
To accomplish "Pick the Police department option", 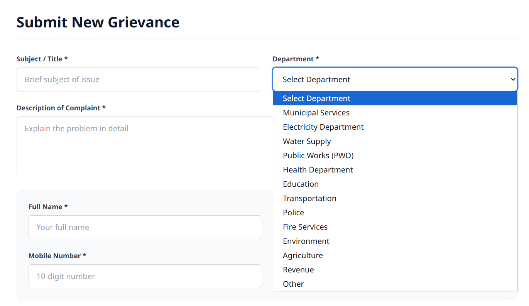I will point(293,212).
